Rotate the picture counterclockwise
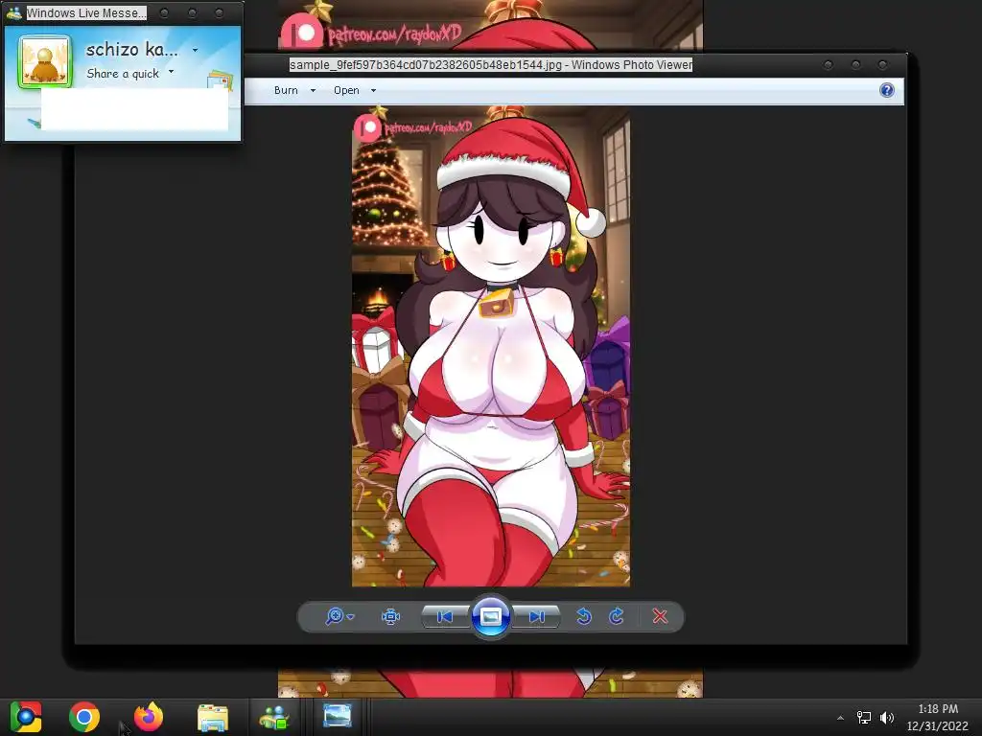This screenshot has width=982, height=736. click(584, 616)
